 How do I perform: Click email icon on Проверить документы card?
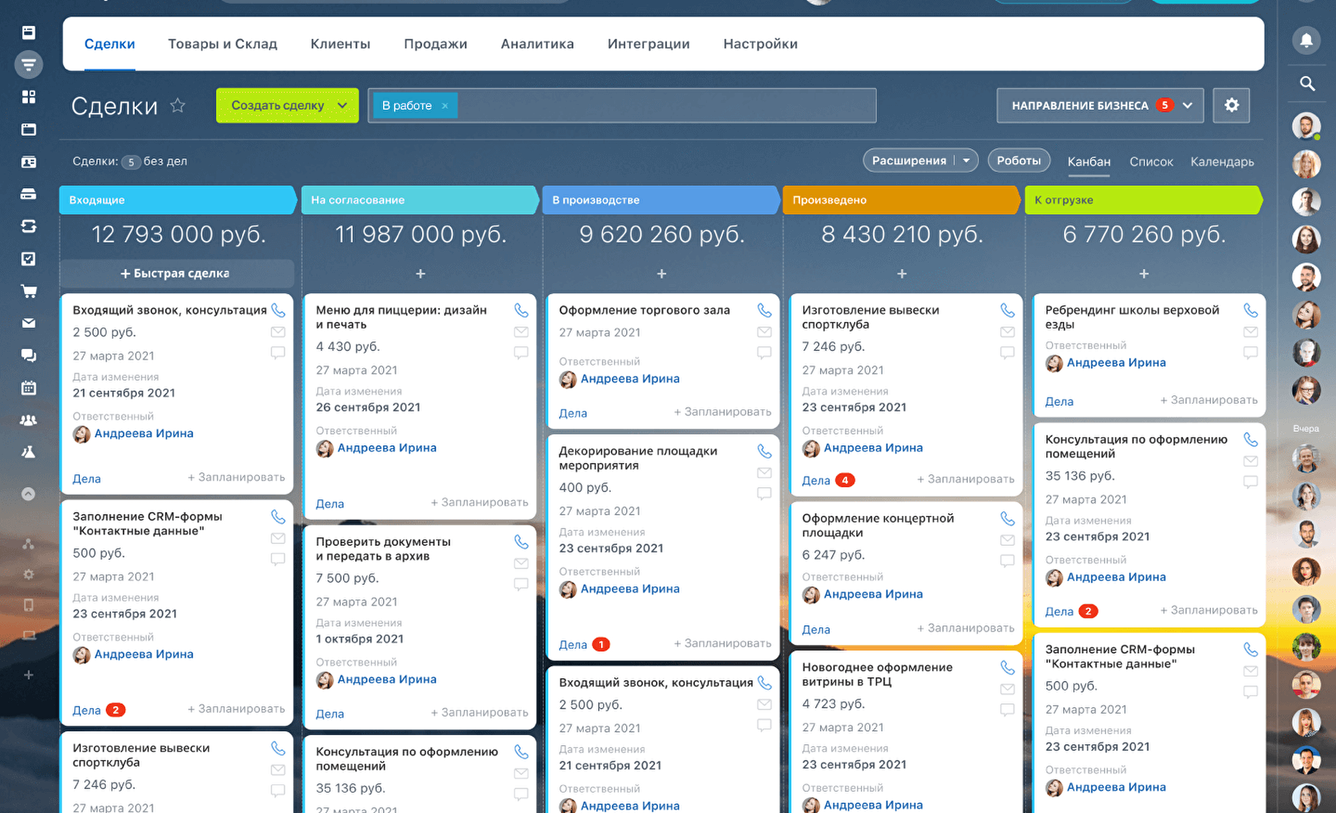tap(521, 563)
